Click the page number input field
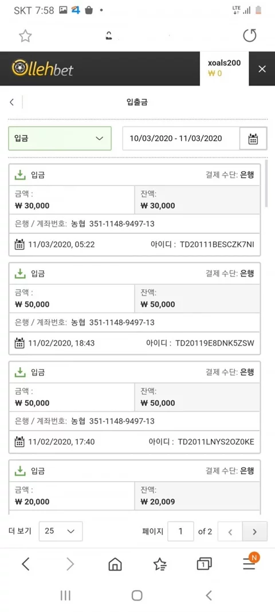Image resolution: width=275 pixels, height=612 pixels. coord(180,531)
